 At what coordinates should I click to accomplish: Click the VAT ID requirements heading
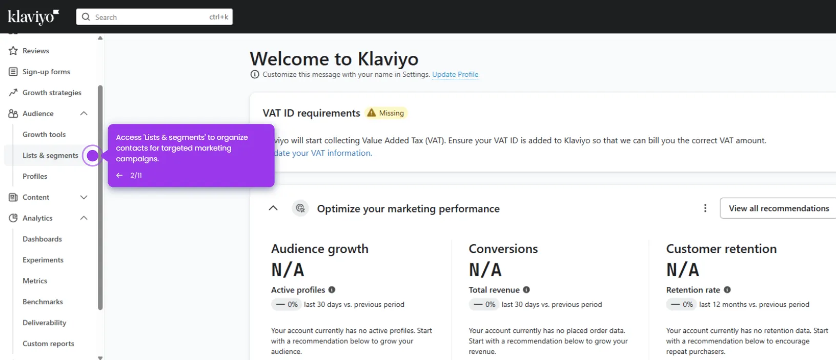point(312,113)
